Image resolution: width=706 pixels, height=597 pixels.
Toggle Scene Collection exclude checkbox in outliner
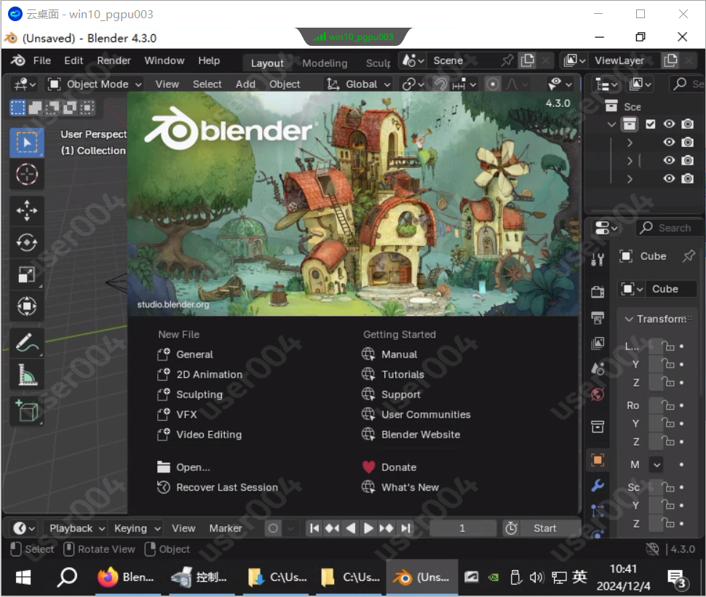[651, 124]
